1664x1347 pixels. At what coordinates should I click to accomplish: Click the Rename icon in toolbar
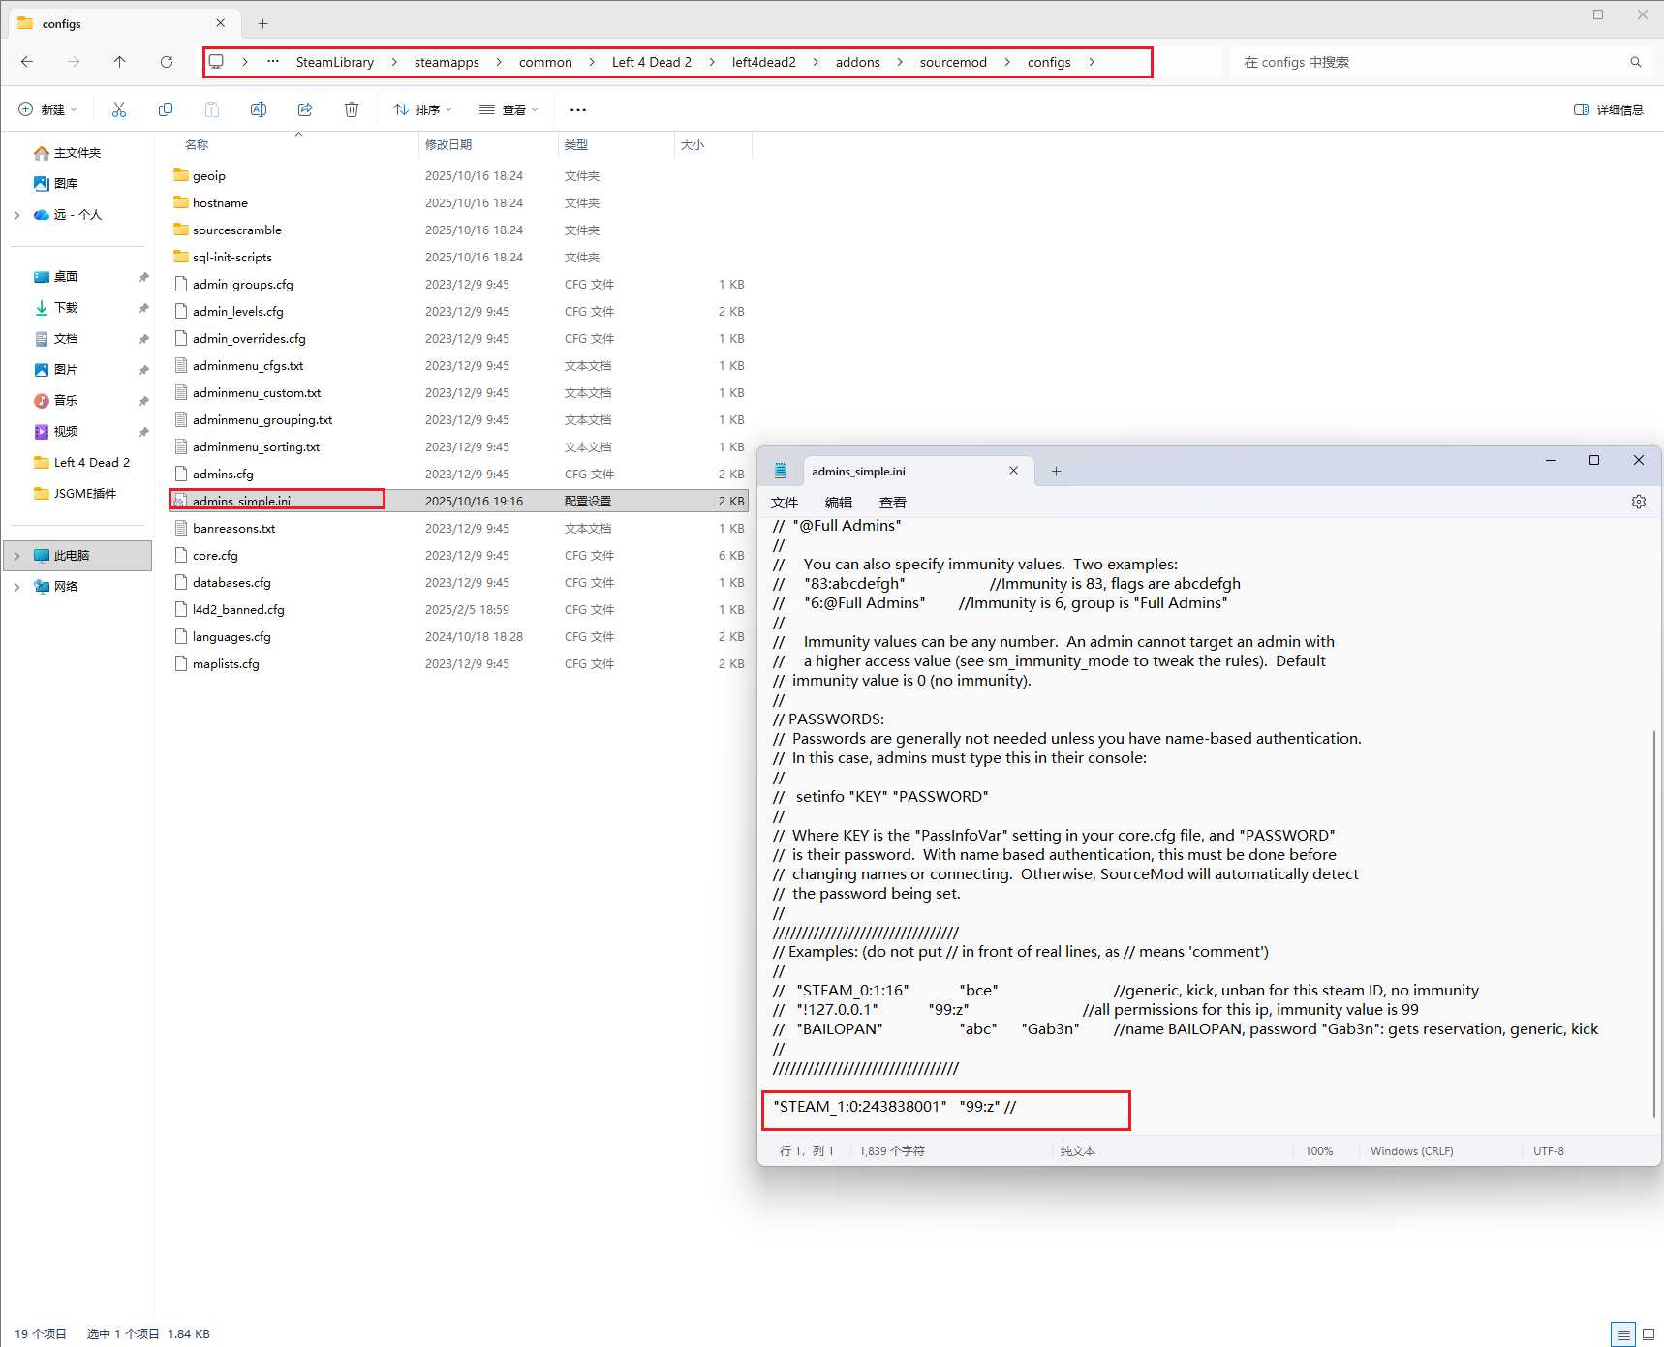click(259, 109)
